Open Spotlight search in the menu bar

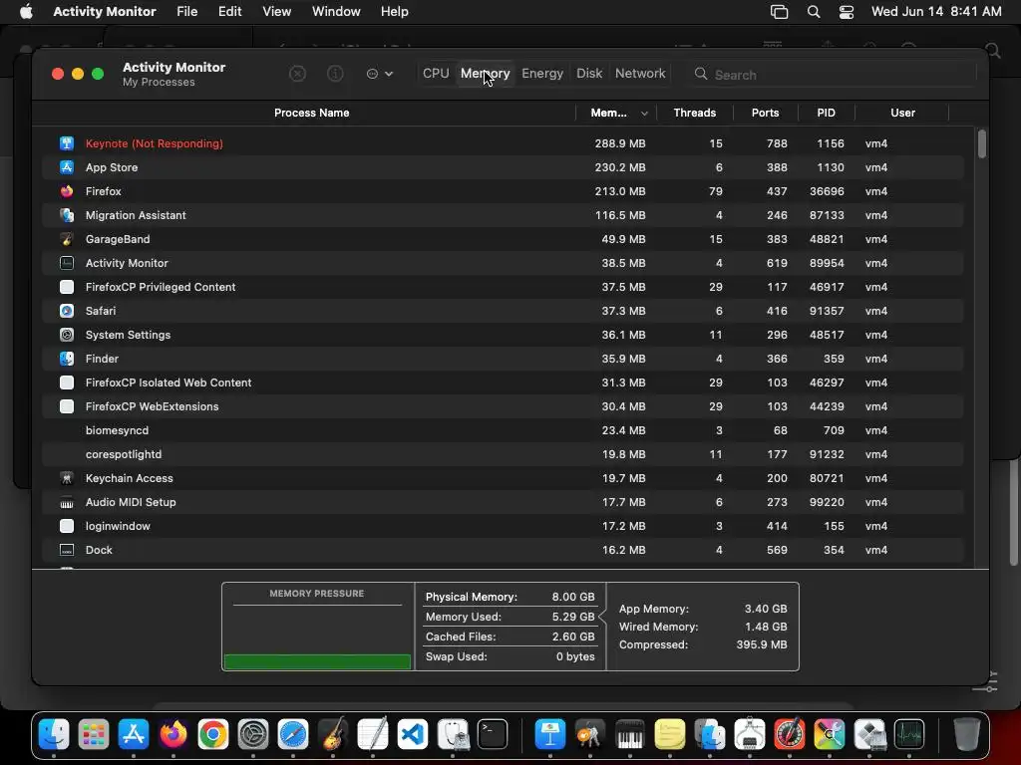pyautogui.click(x=814, y=12)
